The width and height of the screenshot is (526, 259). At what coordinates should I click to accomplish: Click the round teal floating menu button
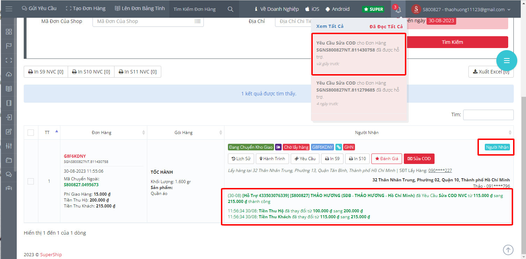click(507, 61)
